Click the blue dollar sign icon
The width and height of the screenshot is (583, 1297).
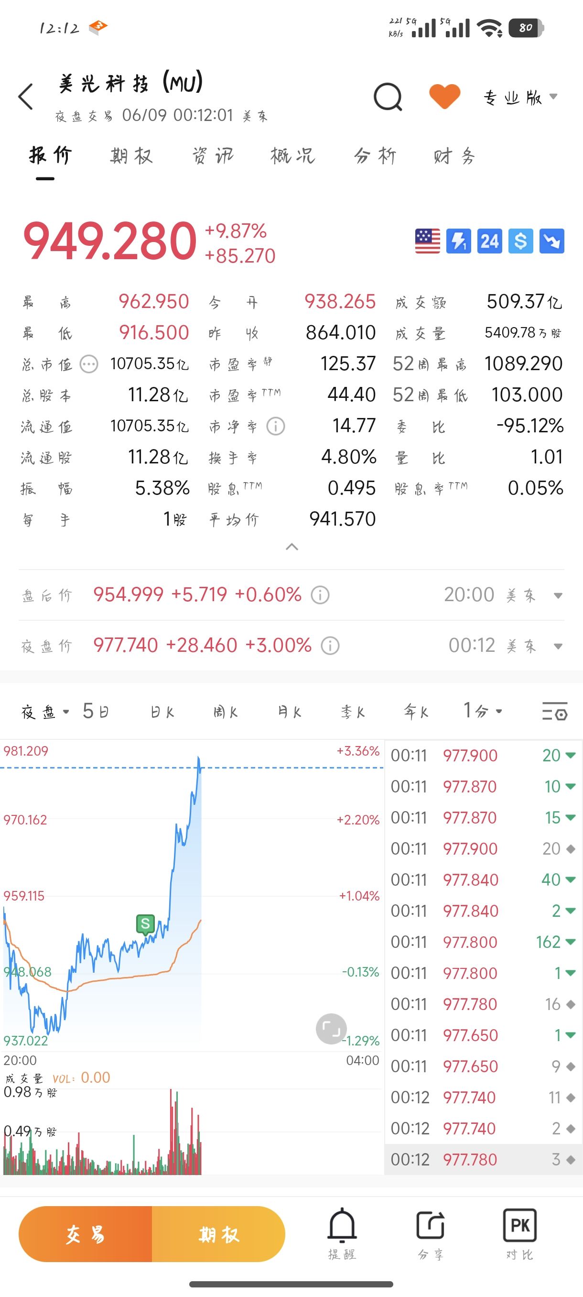(x=520, y=241)
